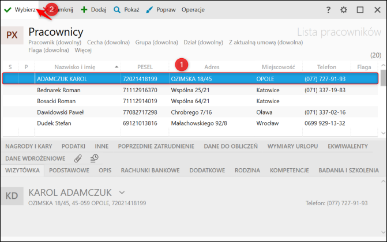This screenshot has width=387, height=242.
Task: Click the Pokaż button label
Action: point(131,10)
